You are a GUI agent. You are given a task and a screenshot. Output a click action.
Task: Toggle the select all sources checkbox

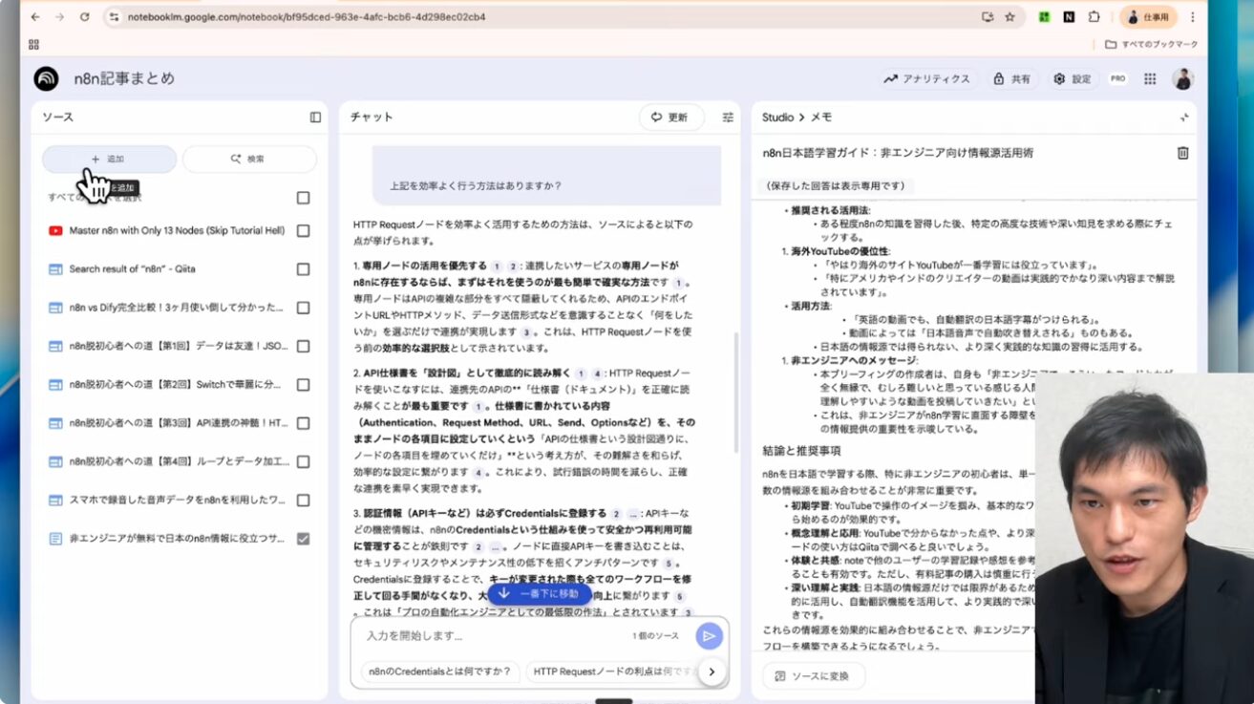click(x=303, y=198)
